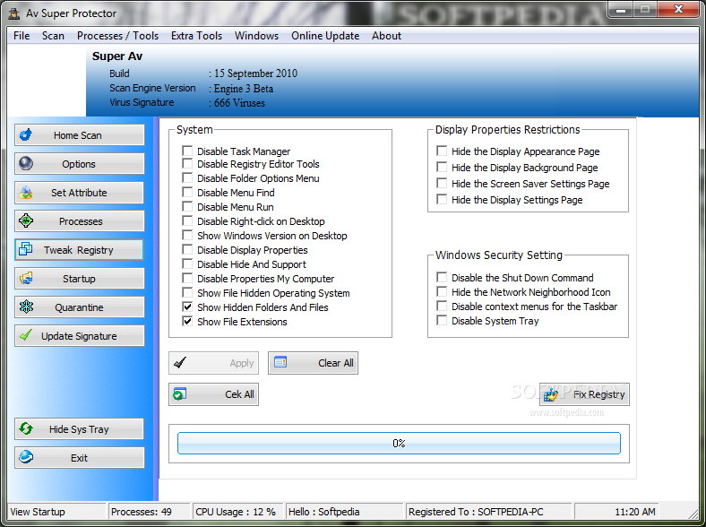Image resolution: width=706 pixels, height=527 pixels.
Task: Enable Show File Hidden Operating System
Action: pyautogui.click(x=187, y=292)
